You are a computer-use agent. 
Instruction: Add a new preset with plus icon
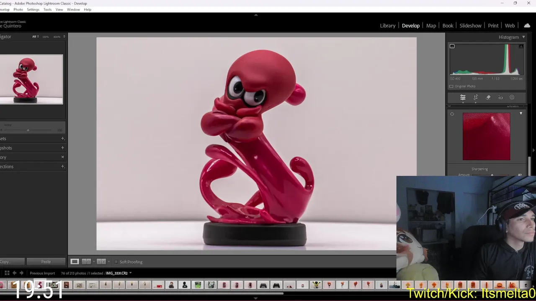pyautogui.click(x=63, y=138)
